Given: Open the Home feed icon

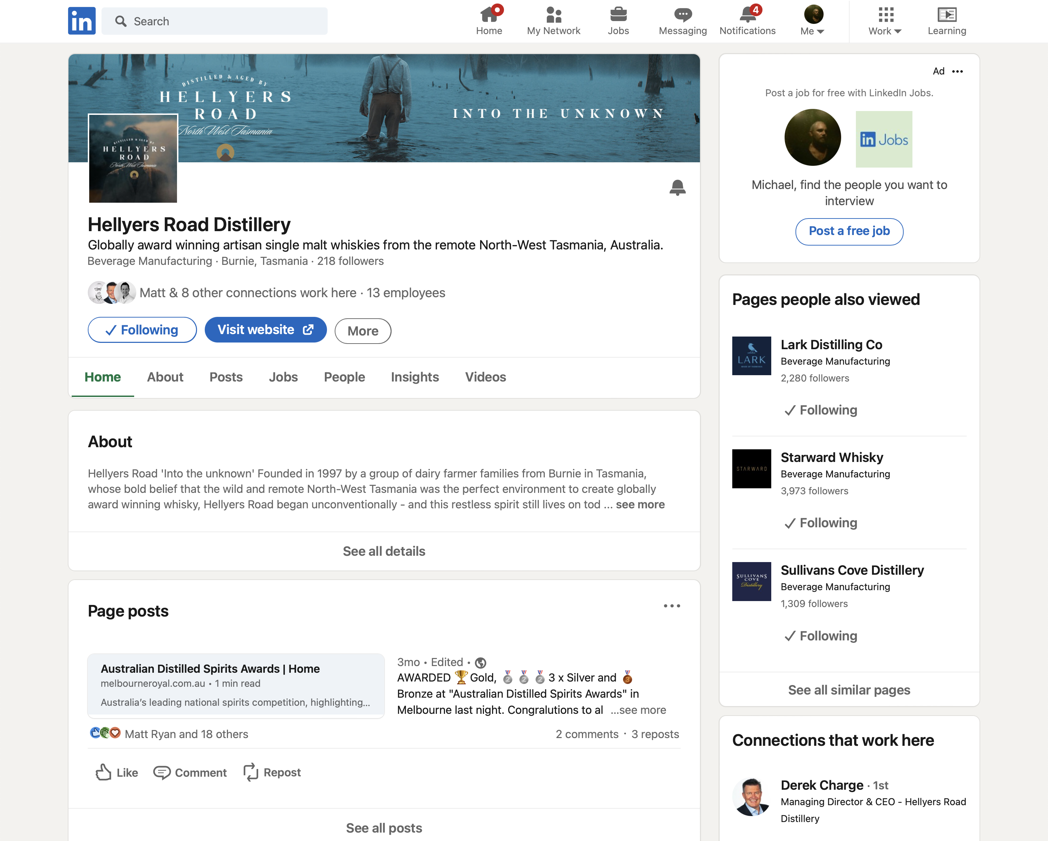Looking at the screenshot, I should pos(489,21).
